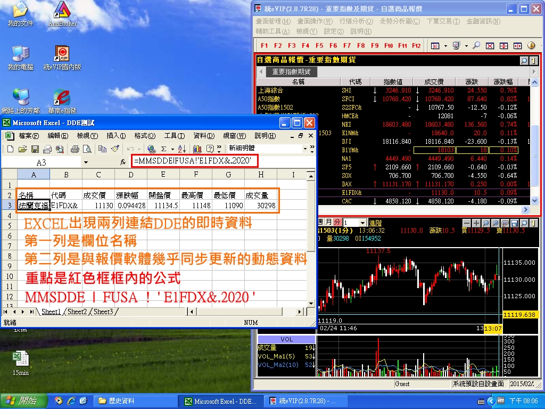Click the insert function fx button
The width and height of the screenshot is (545, 409).
pyautogui.click(x=123, y=162)
